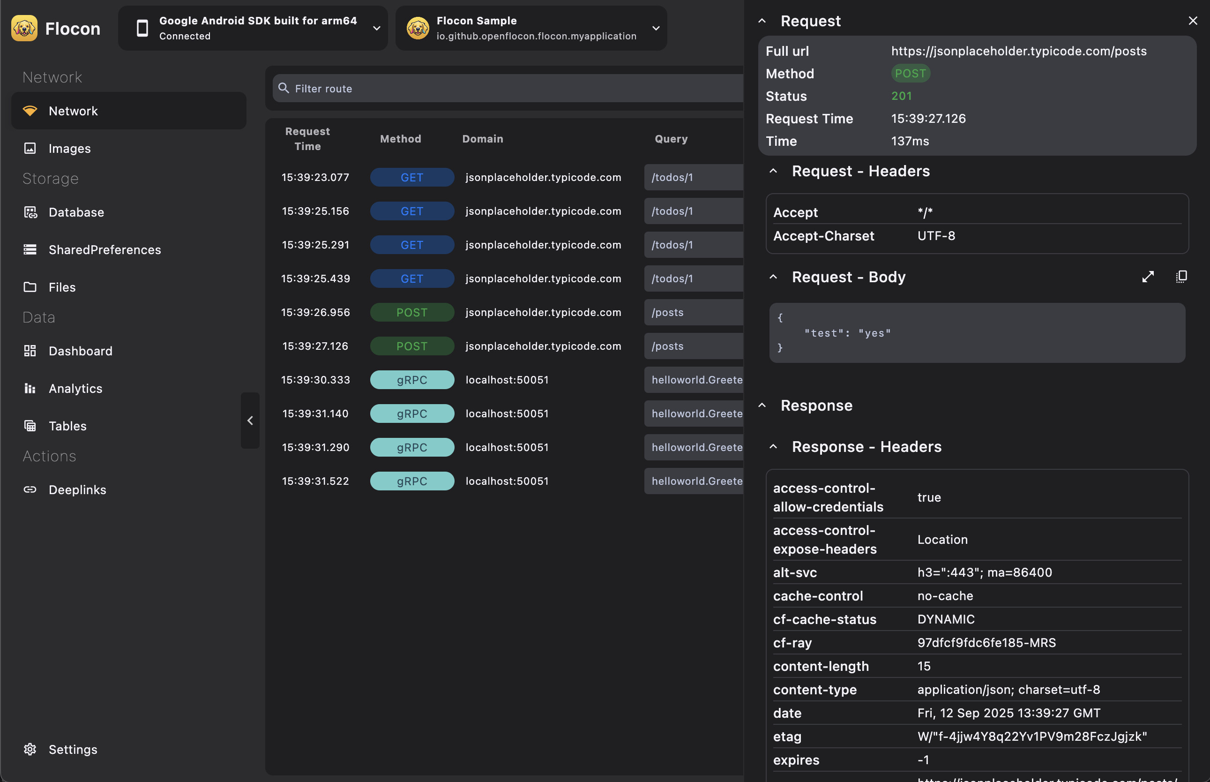Open the Settings menu item
The image size is (1210, 782).
click(129, 749)
